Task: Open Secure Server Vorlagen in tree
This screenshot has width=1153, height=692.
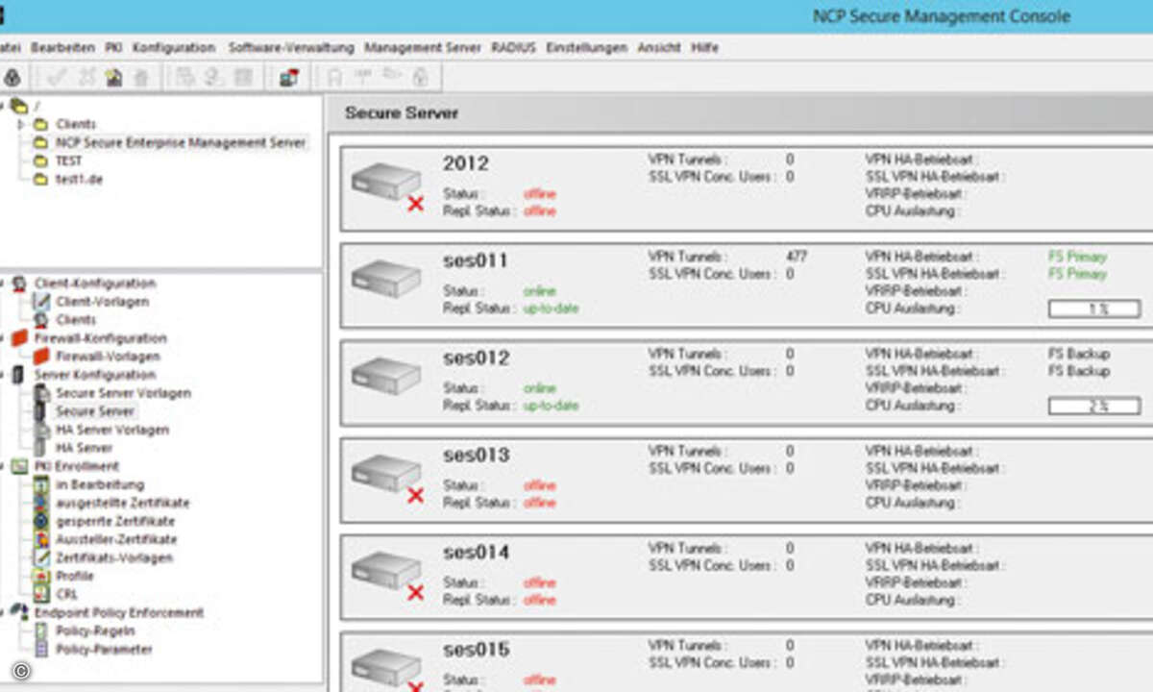Action: click(123, 393)
